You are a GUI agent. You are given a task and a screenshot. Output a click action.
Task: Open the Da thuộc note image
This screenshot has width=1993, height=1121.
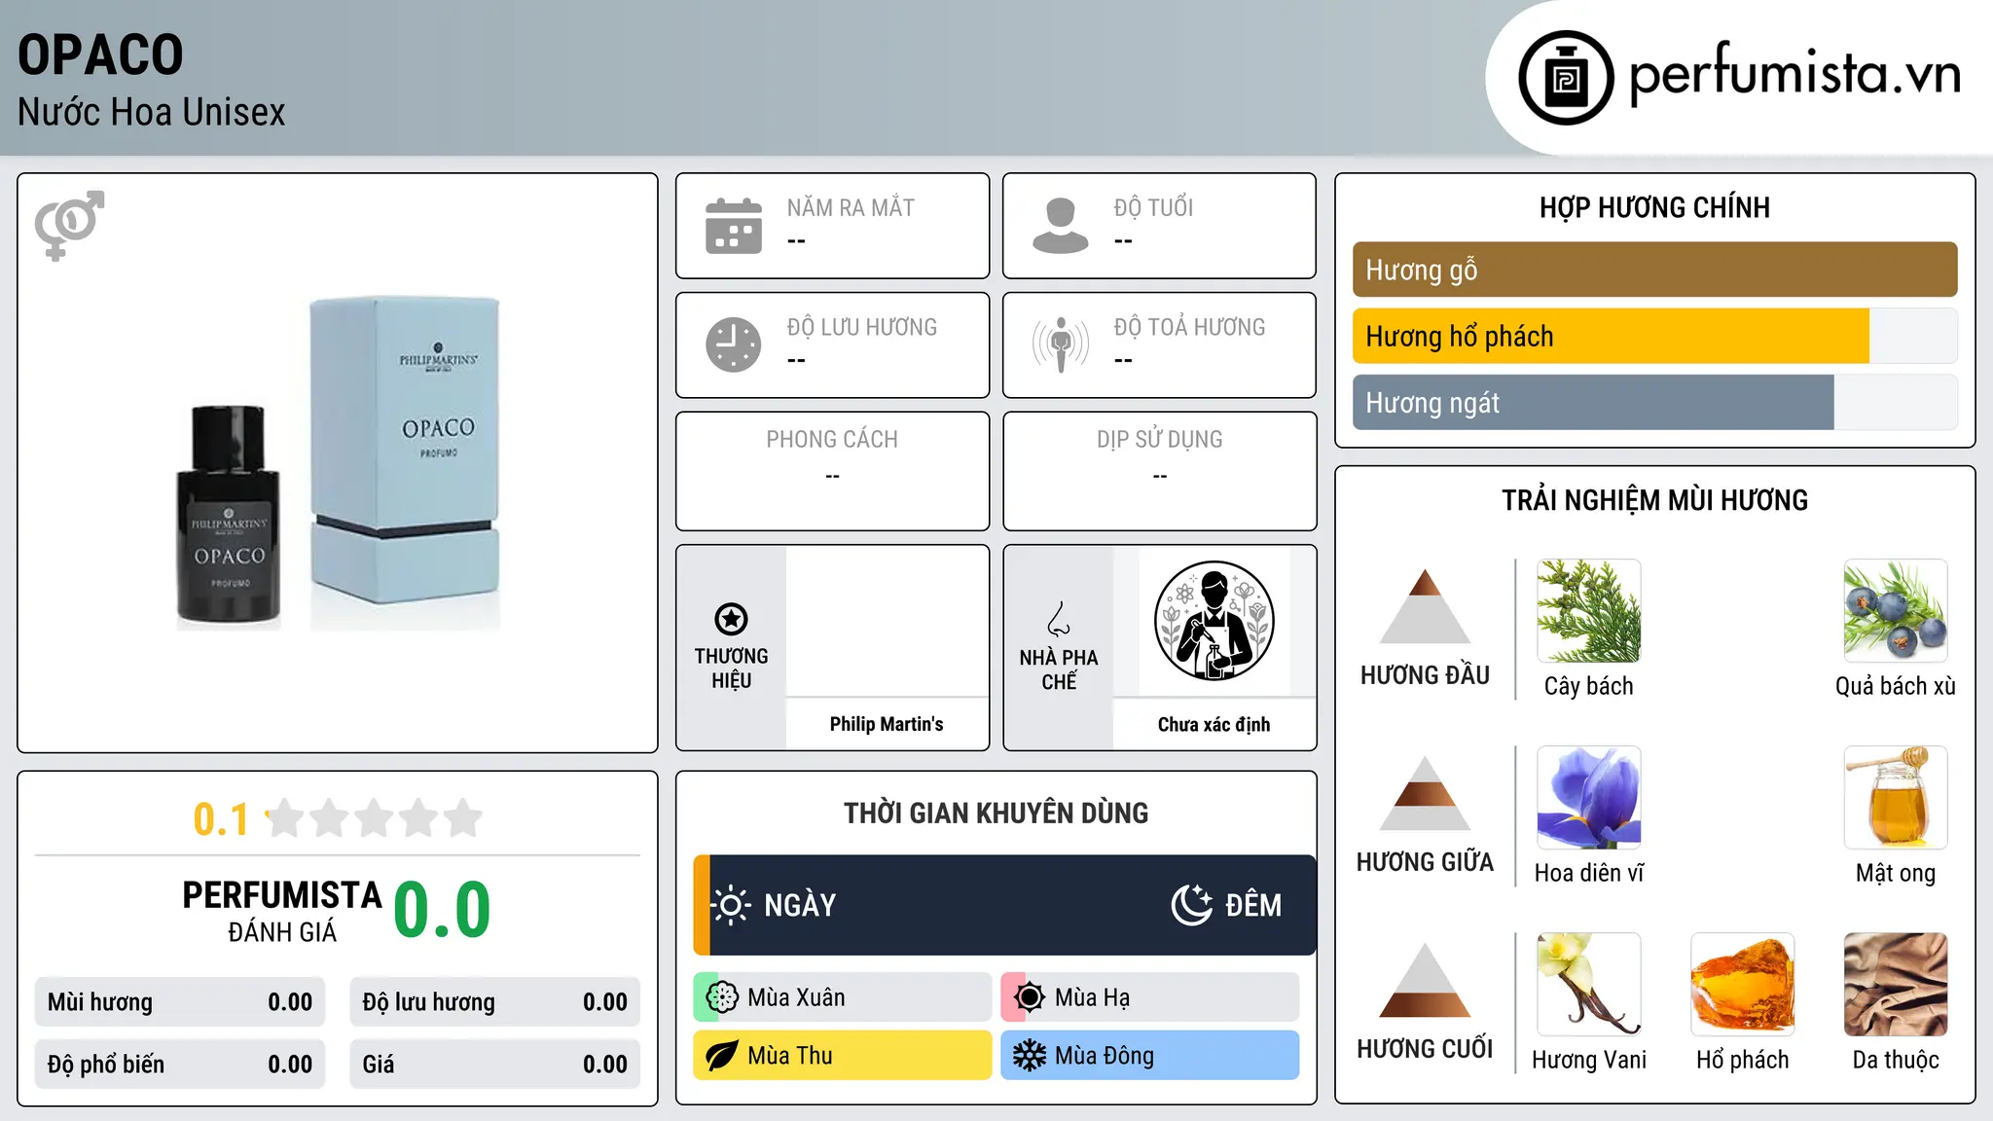click(1896, 985)
